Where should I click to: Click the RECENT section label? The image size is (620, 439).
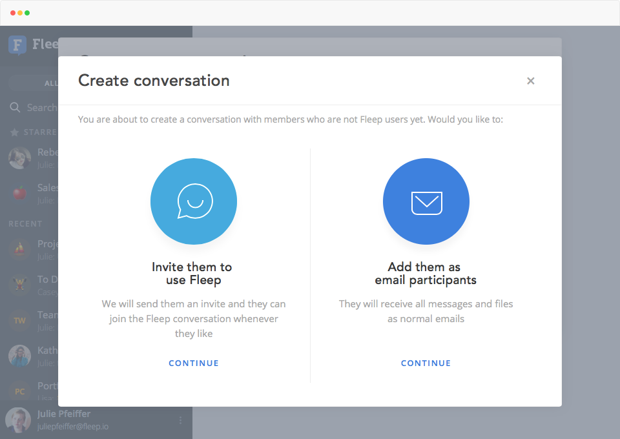tap(25, 223)
